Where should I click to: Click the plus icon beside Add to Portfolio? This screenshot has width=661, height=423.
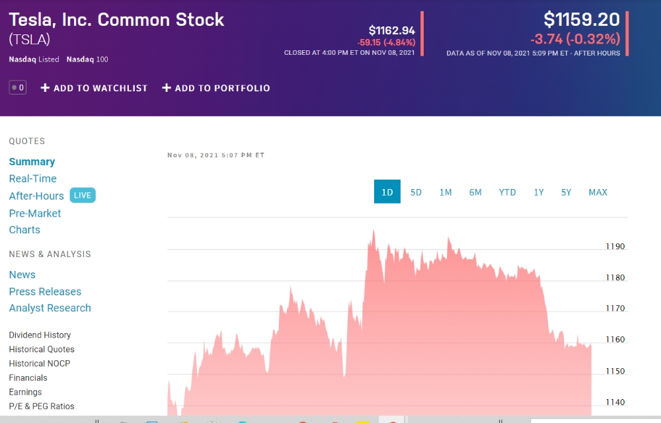point(167,88)
